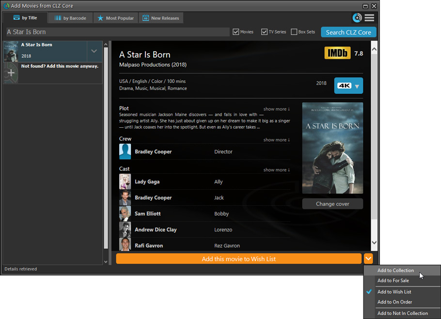Toggle the TV Series checkbox
This screenshot has width=441, height=319.
pyautogui.click(x=264, y=32)
